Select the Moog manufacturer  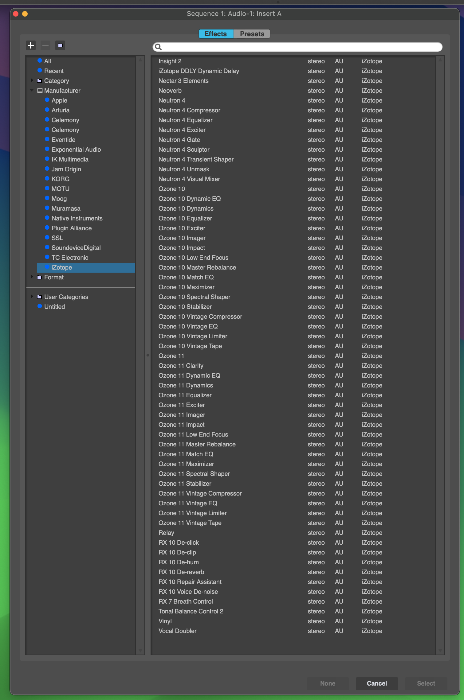tap(59, 199)
